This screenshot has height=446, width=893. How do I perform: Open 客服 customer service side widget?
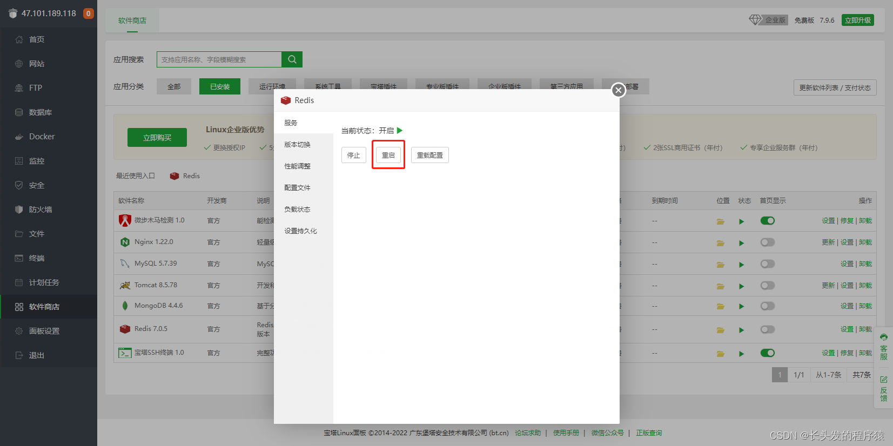click(884, 347)
